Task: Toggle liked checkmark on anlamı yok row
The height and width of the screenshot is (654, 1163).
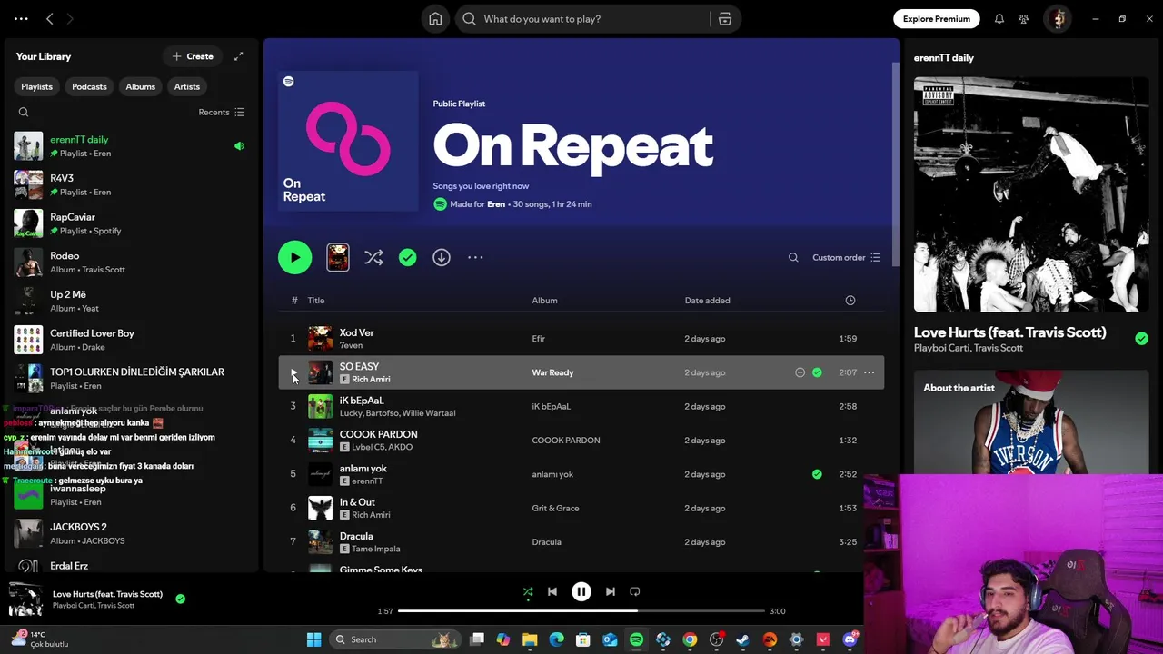Action: (817, 474)
